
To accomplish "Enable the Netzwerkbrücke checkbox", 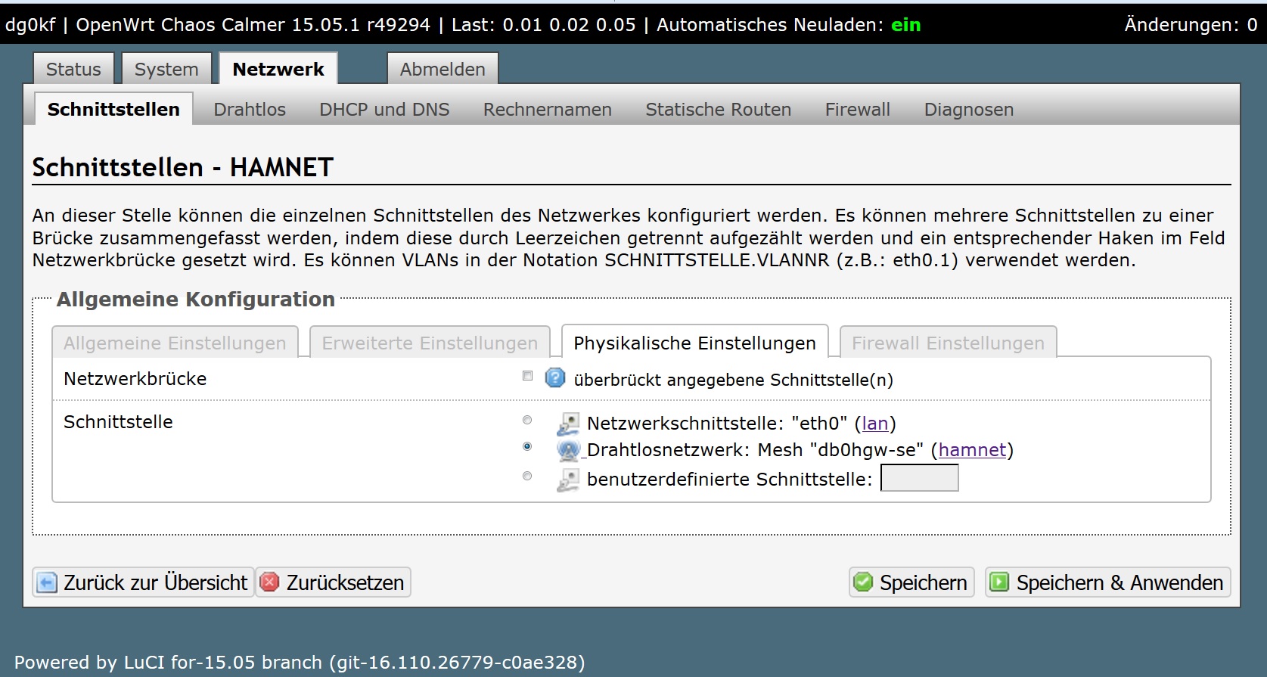I will click(x=527, y=376).
